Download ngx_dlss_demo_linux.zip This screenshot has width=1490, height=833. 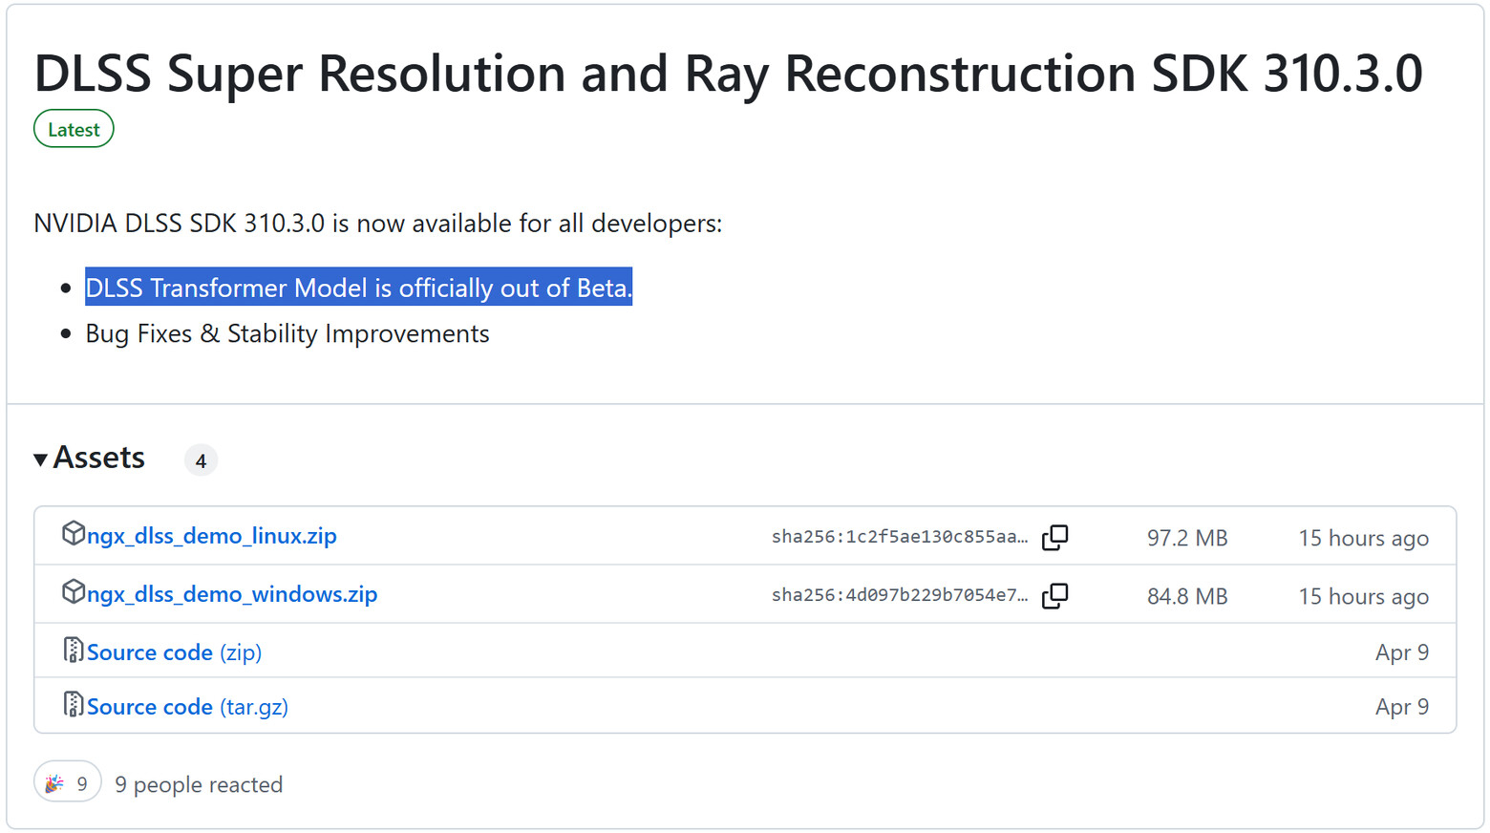coord(211,536)
